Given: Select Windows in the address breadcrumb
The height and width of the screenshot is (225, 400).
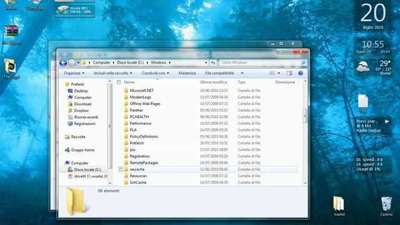Looking at the screenshot, I should pyautogui.click(x=158, y=62).
